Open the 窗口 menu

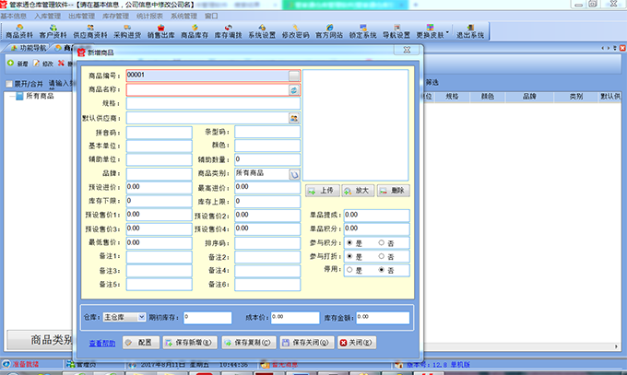tap(211, 16)
